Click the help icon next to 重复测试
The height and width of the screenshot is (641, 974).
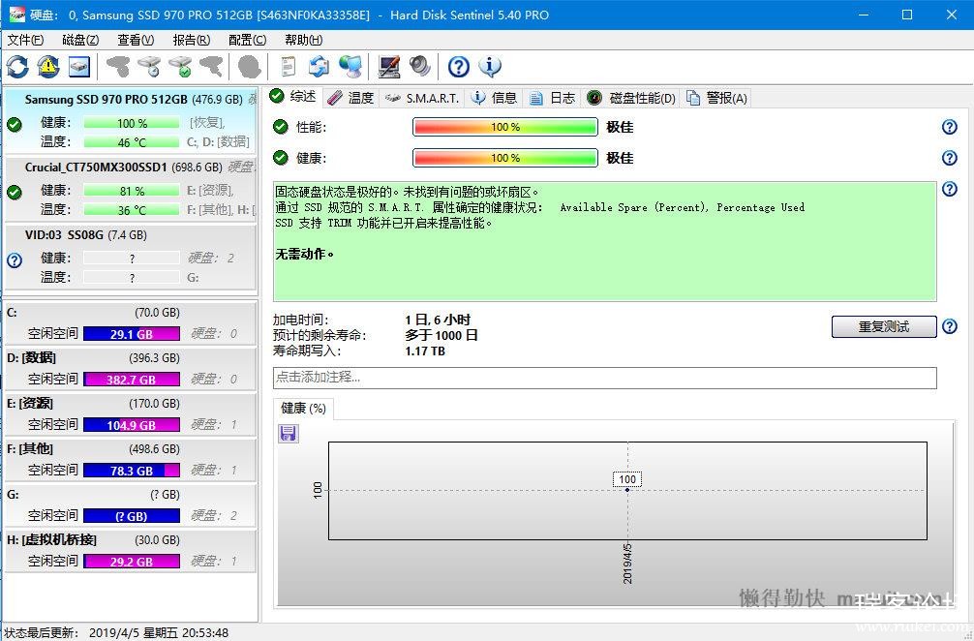click(949, 326)
